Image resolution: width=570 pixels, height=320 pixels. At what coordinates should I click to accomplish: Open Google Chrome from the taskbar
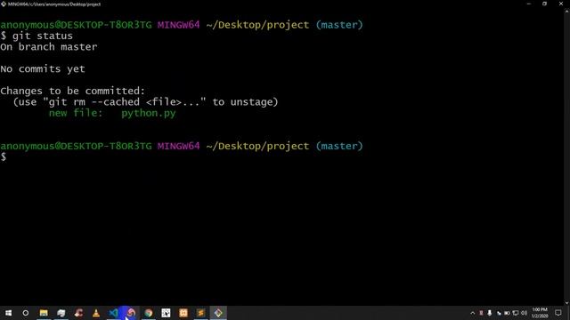click(149, 313)
